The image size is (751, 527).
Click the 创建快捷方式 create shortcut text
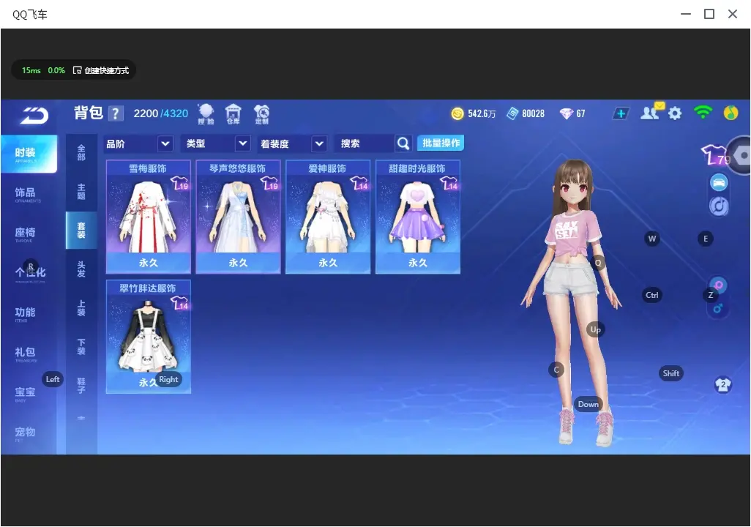(106, 70)
